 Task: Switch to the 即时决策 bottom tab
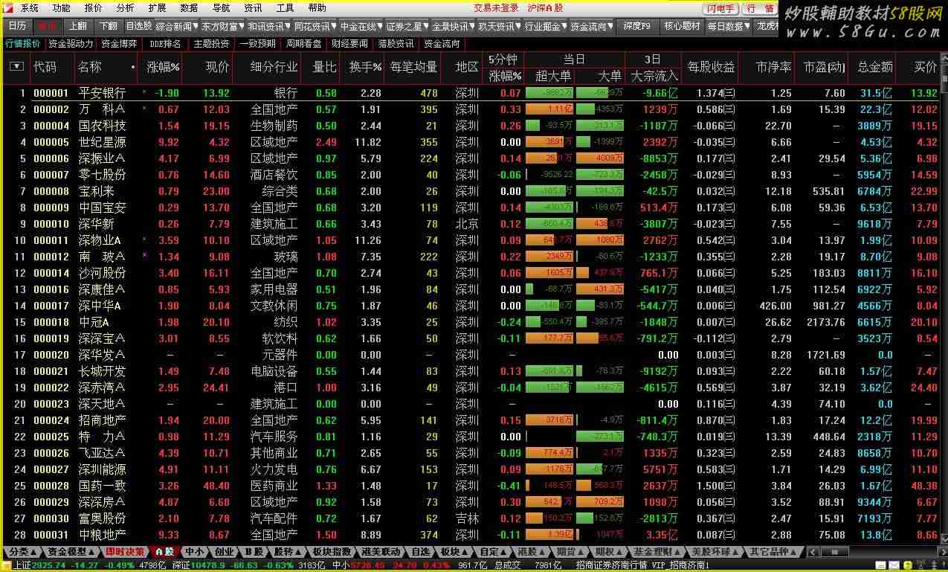point(125,552)
